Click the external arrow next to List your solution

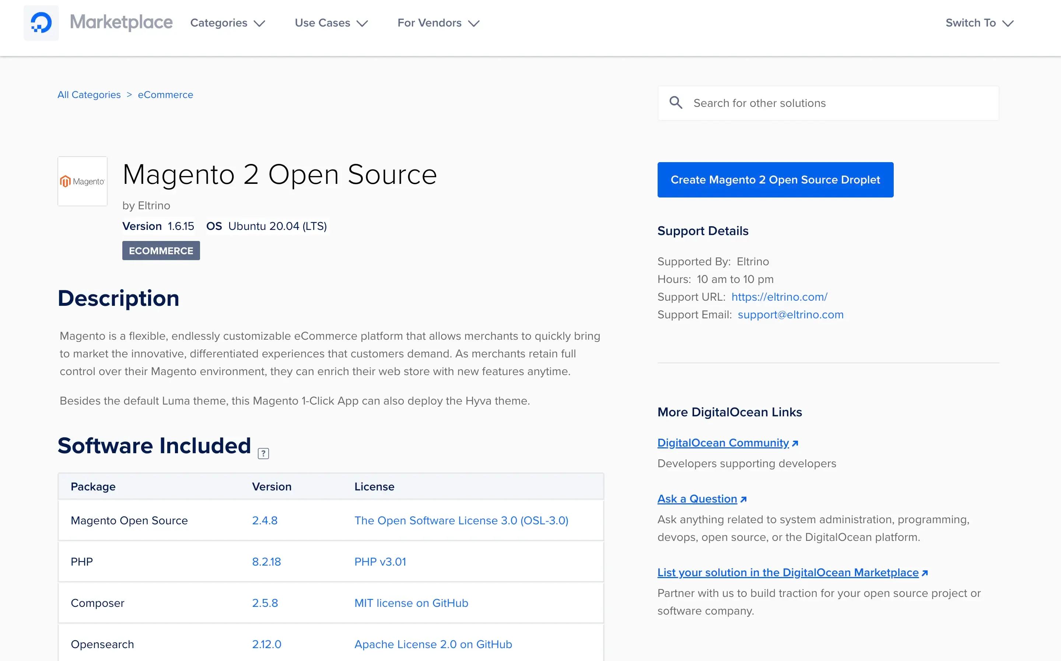pyautogui.click(x=924, y=572)
